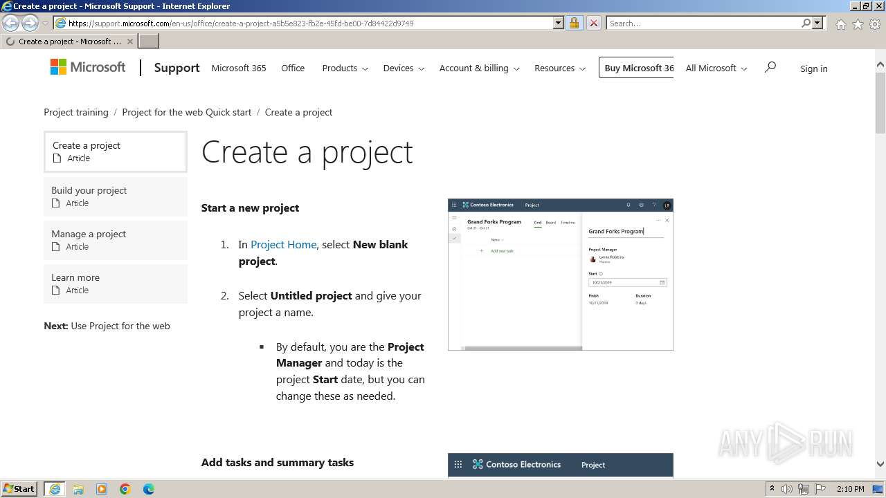Viewport: 886px width, 498px height.
Task: Open the Project for the web Quick start breadcrumb
Action: click(187, 112)
